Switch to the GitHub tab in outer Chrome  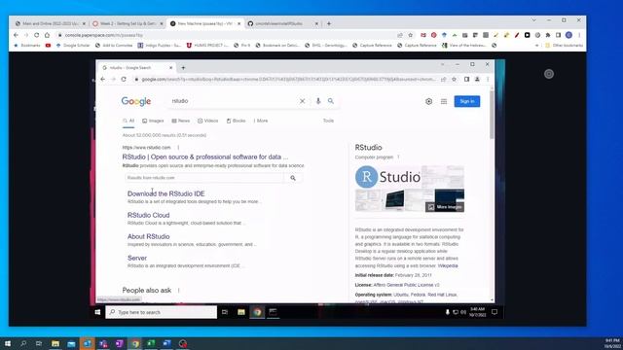pyautogui.click(x=283, y=23)
